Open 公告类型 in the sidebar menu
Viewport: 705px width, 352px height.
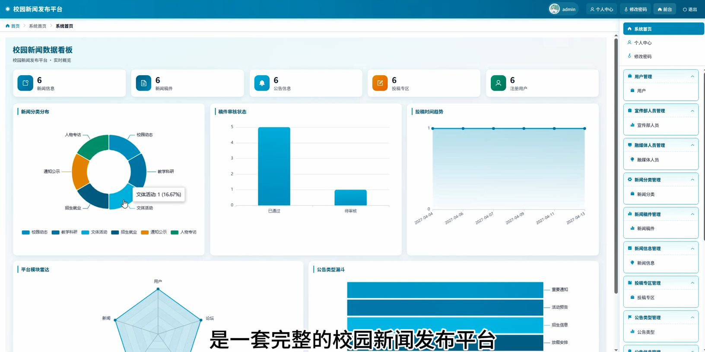661,332
